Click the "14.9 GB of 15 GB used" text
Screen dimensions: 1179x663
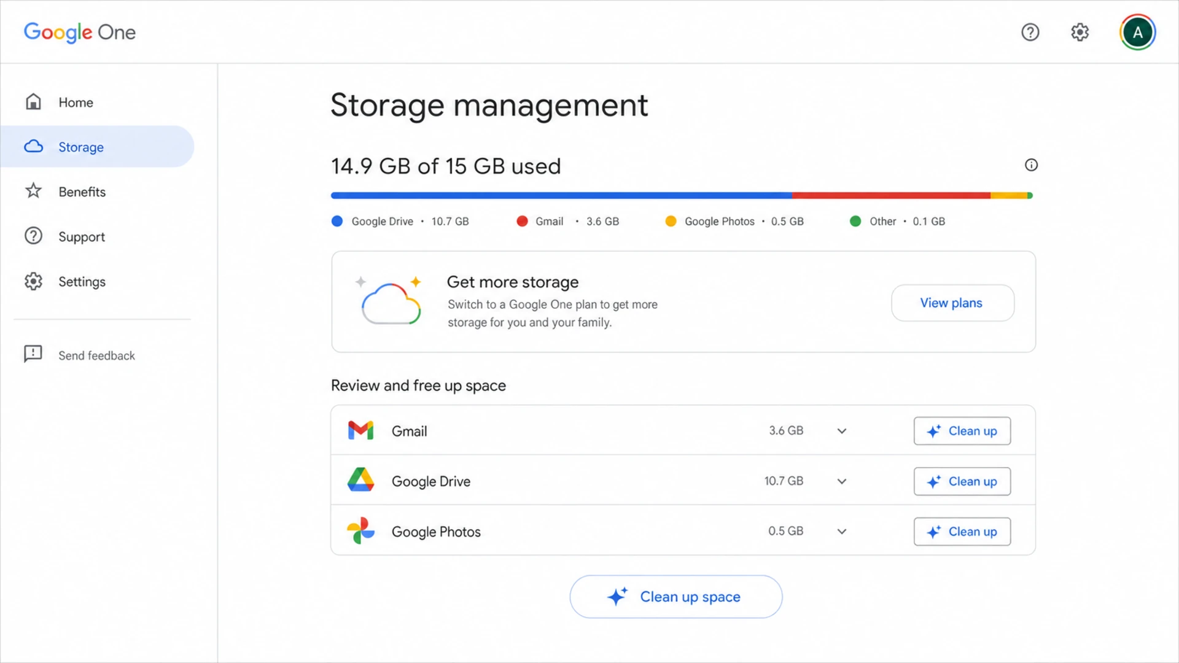click(446, 166)
